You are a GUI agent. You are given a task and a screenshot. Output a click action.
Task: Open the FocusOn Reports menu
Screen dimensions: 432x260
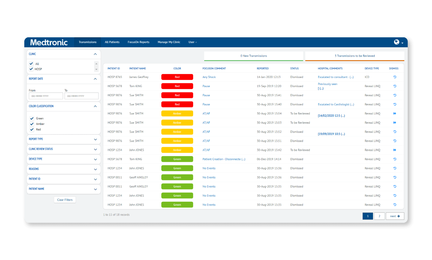pyautogui.click(x=138, y=42)
